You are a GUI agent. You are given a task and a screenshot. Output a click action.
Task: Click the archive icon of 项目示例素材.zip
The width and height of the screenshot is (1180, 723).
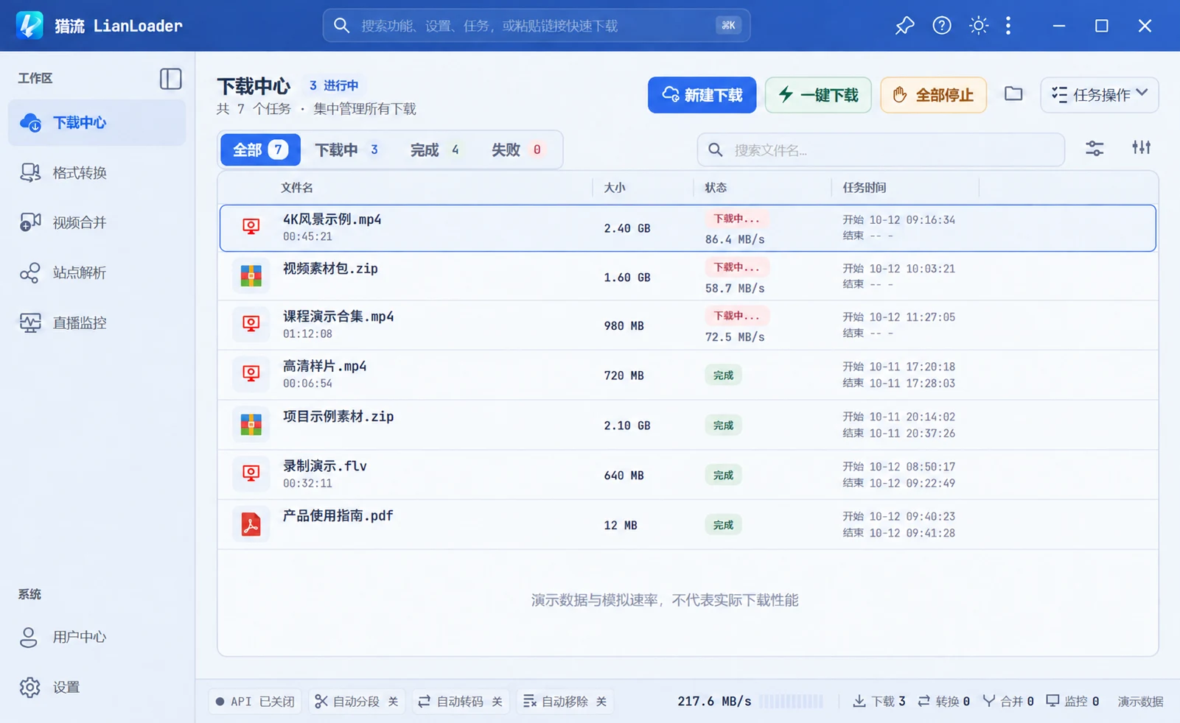251,425
